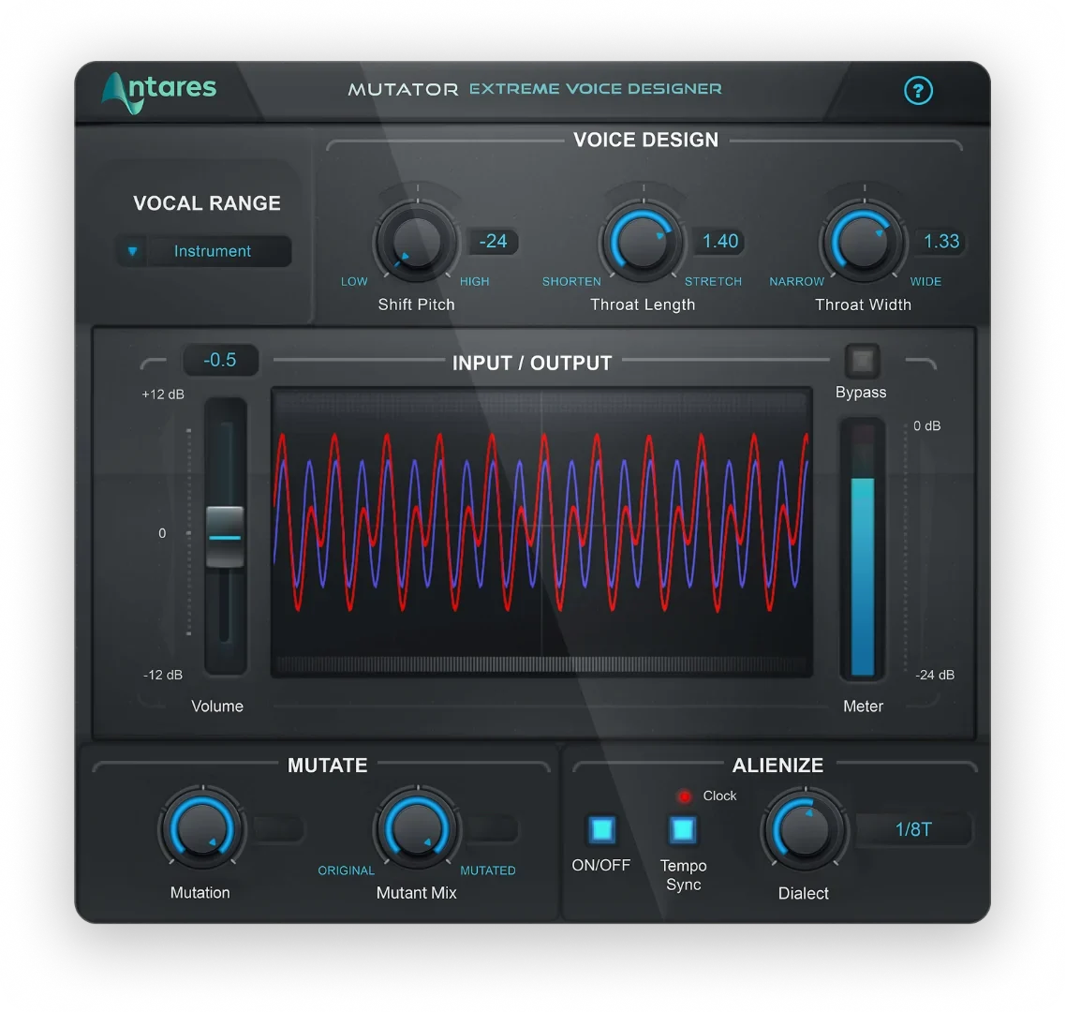Click the -12 dB volume scale label
The height and width of the screenshot is (1012, 1066).
[163, 675]
